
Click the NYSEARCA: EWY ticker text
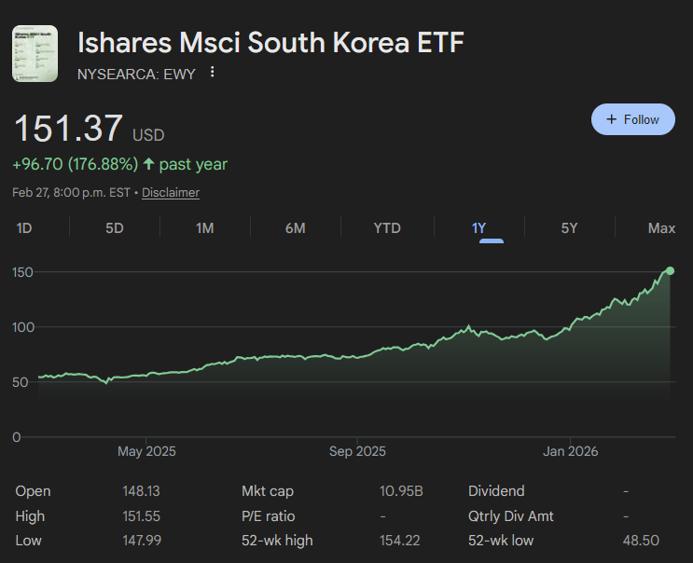tap(136, 75)
